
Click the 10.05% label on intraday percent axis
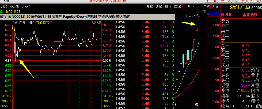coord(108,25)
